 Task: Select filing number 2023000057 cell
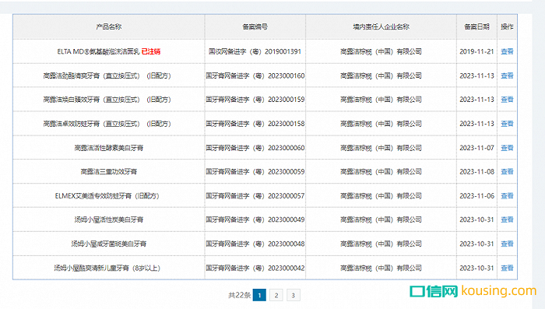pos(255,195)
